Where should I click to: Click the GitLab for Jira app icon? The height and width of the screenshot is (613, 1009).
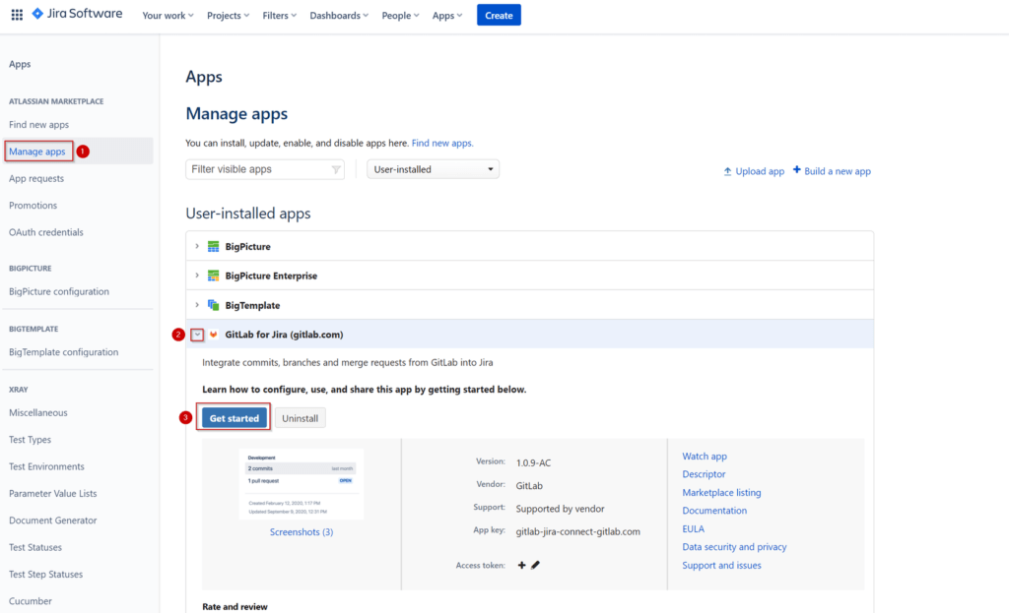point(216,335)
